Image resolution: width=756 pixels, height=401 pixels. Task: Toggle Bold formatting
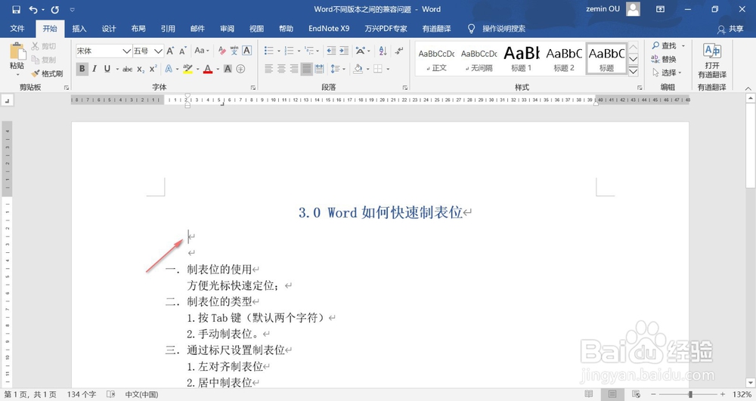click(82, 69)
